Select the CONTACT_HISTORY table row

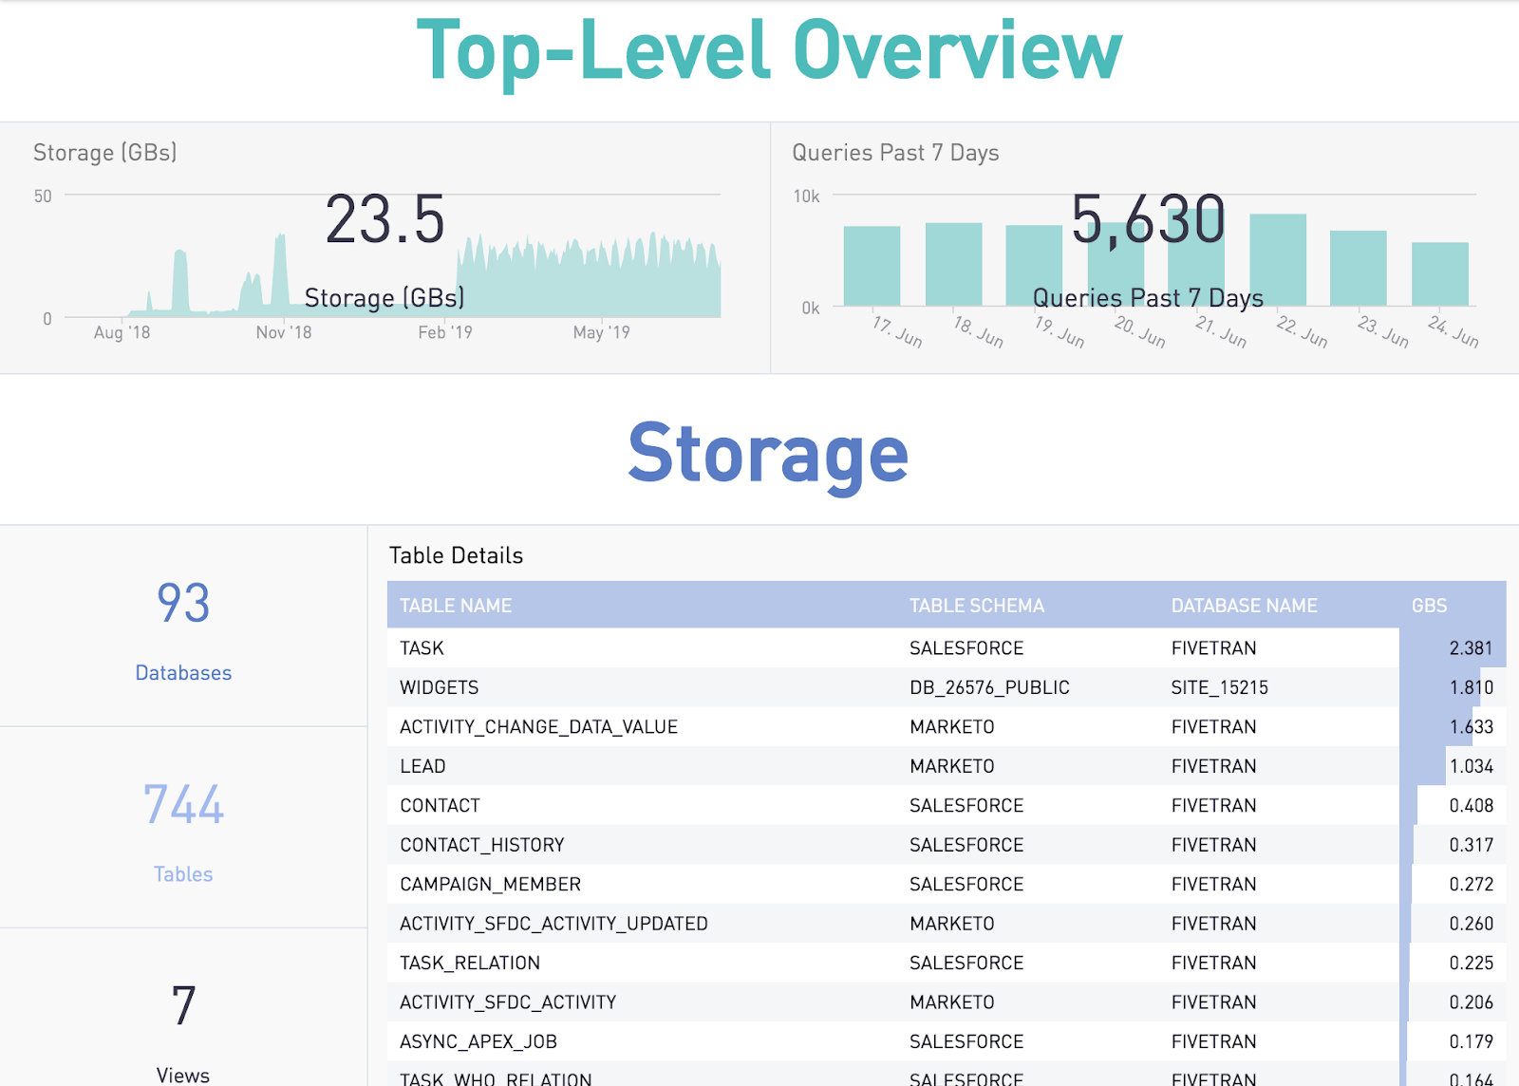coord(947,845)
